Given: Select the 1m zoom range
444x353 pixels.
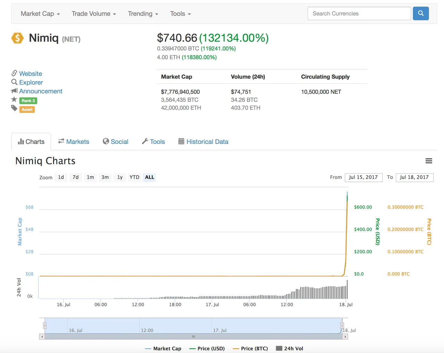Looking at the screenshot, I should pos(90,177).
